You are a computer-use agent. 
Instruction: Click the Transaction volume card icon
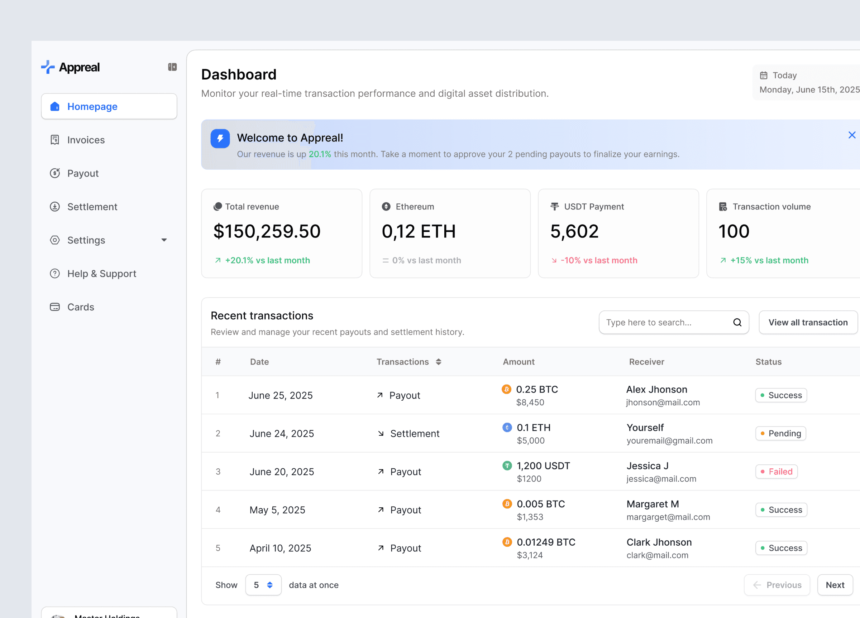(x=723, y=207)
